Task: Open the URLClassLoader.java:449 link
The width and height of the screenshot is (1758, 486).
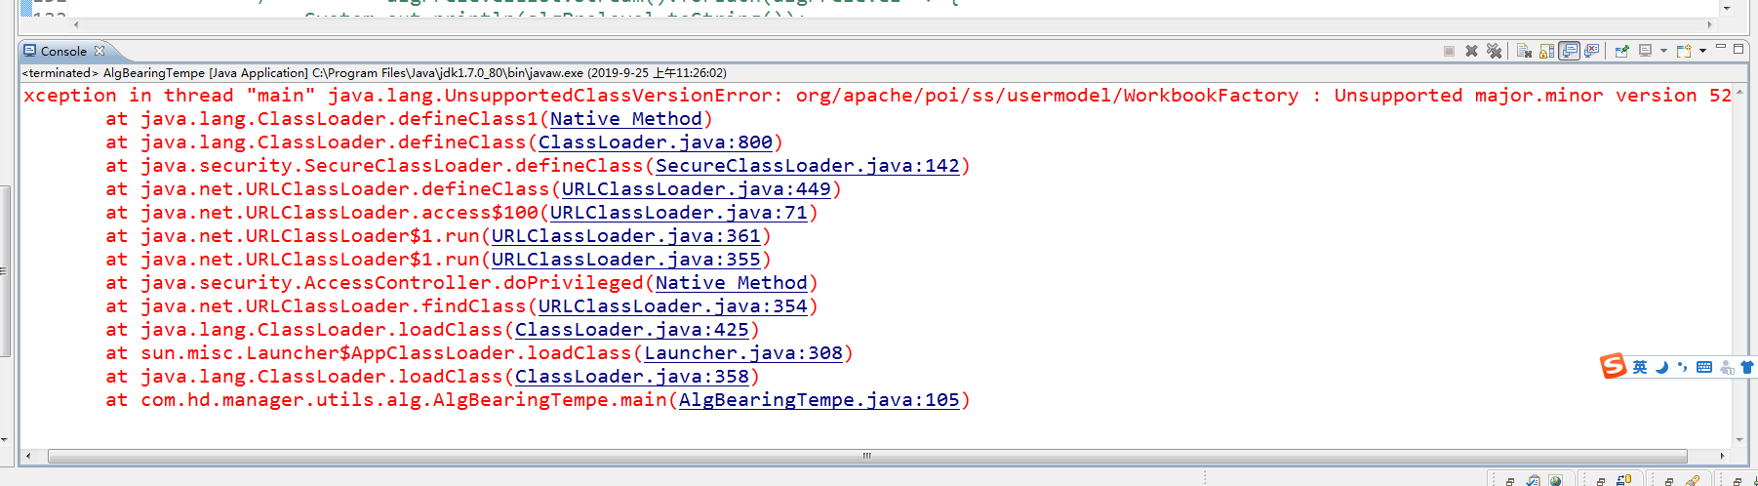Action: [697, 189]
